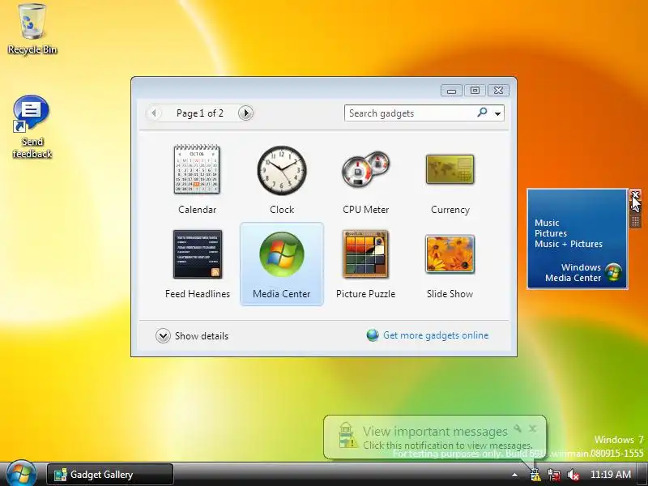Click the Media Center label text

tap(281, 294)
